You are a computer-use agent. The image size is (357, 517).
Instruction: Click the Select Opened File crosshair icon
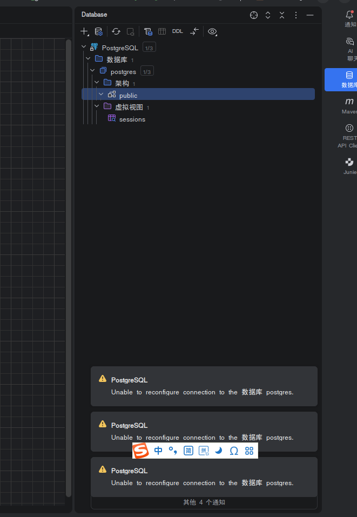(254, 15)
